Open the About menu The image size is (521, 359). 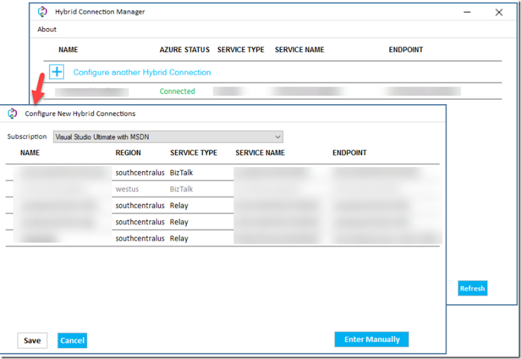tap(47, 29)
